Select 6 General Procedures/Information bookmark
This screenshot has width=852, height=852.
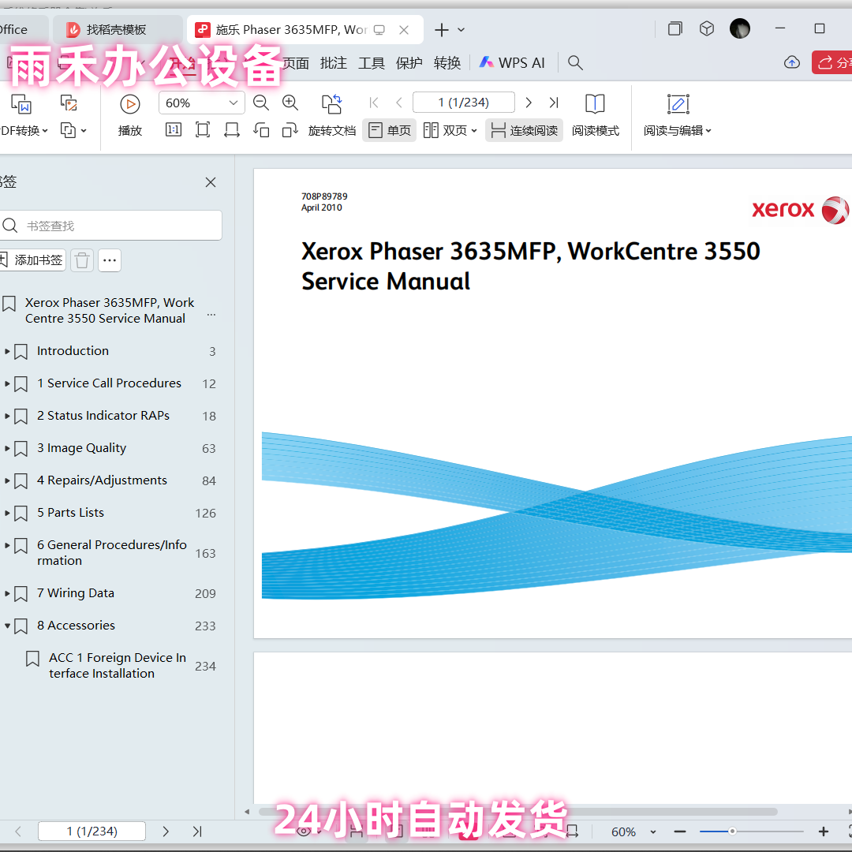pyautogui.click(x=112, y=553)
